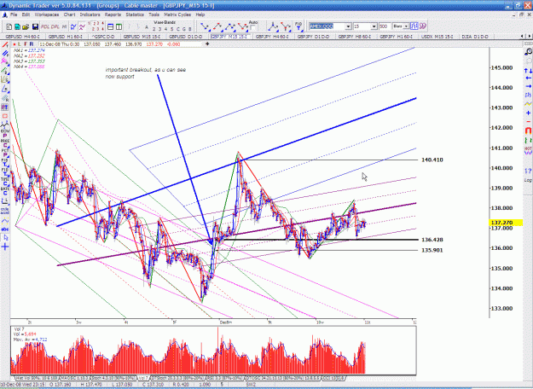The width and height of the screenshot is (533, 389).
Task: Click the fourth red-blue swing pattern icon
Action: click(243, 26)
